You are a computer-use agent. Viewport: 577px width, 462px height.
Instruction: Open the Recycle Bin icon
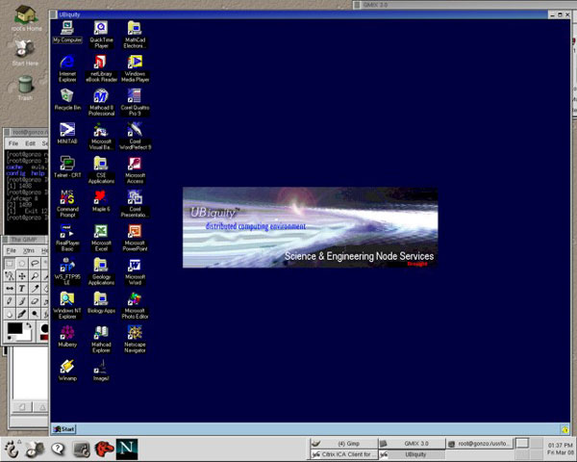(x=67, y=99)
